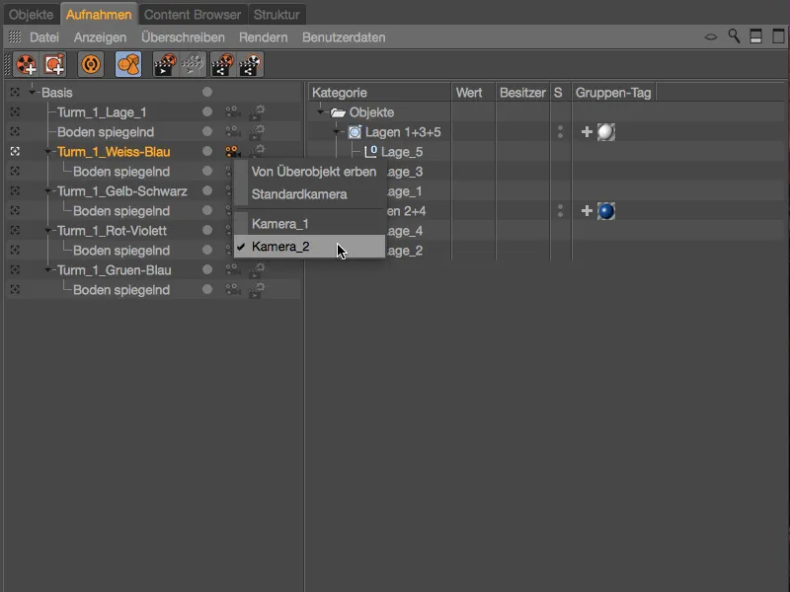Click the last clapperboard team render icon
The height and width of the screenshot is (592, 790).
click(251, 64)
